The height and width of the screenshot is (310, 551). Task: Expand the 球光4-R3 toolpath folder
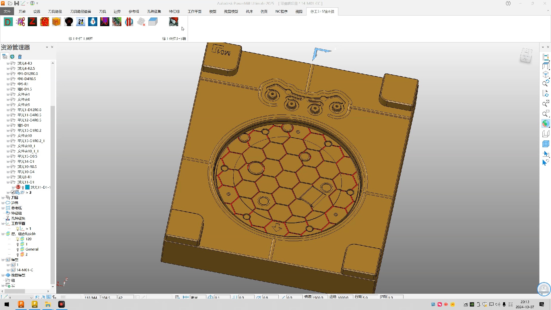point(8,63)
